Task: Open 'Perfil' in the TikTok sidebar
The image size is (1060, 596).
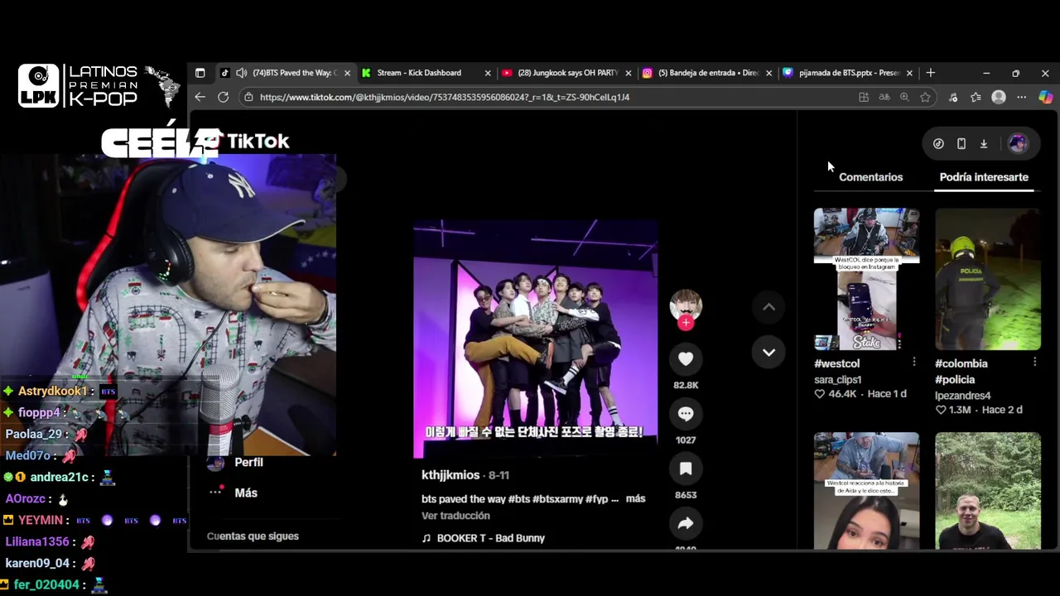Action: coord(248,463)
